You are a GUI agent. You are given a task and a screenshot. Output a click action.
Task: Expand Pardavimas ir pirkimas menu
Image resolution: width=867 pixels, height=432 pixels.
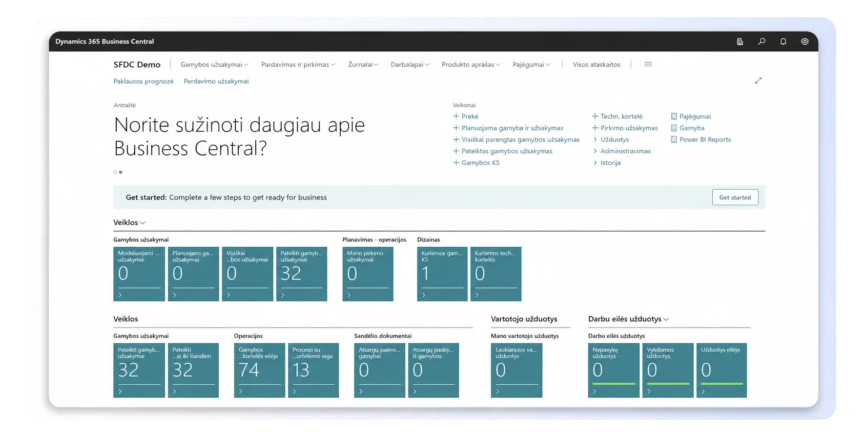click(298, 64)
